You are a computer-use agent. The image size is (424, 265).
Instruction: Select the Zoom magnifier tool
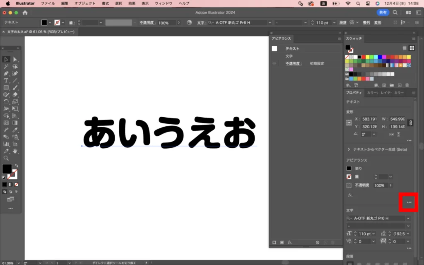coord(6,158)
